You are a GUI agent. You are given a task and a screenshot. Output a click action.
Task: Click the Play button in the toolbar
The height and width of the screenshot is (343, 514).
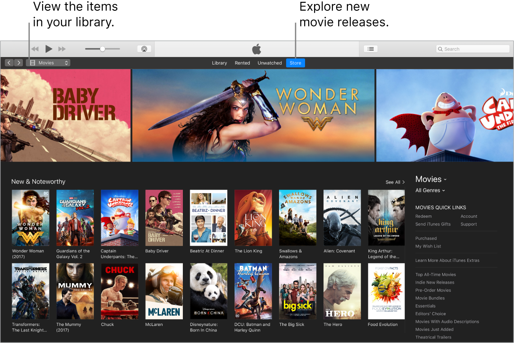click(49, 49)
